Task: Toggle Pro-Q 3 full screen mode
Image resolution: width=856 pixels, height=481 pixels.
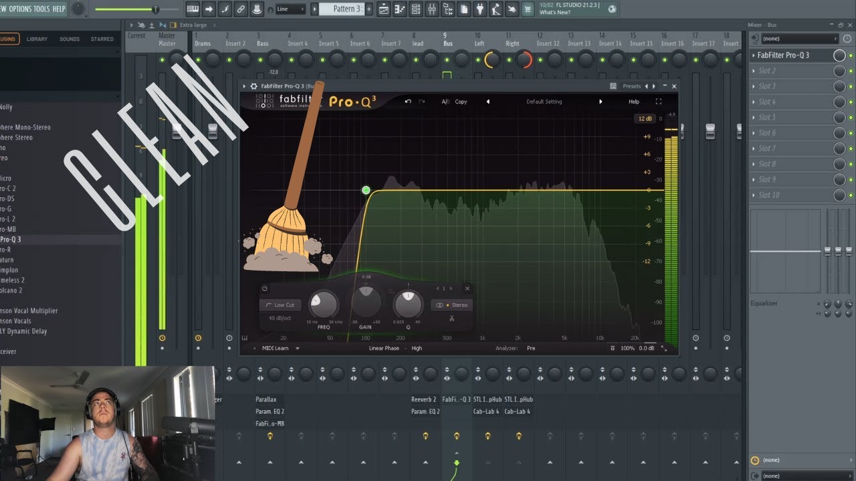Action: (x=659, y=102)
